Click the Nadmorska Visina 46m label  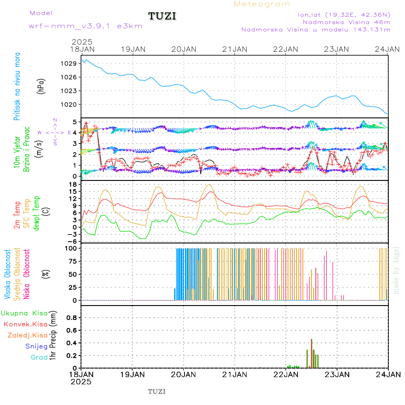pos(346,22)
